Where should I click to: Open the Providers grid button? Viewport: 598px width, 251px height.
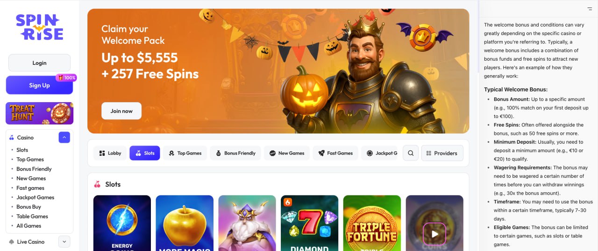click(442, 153)
